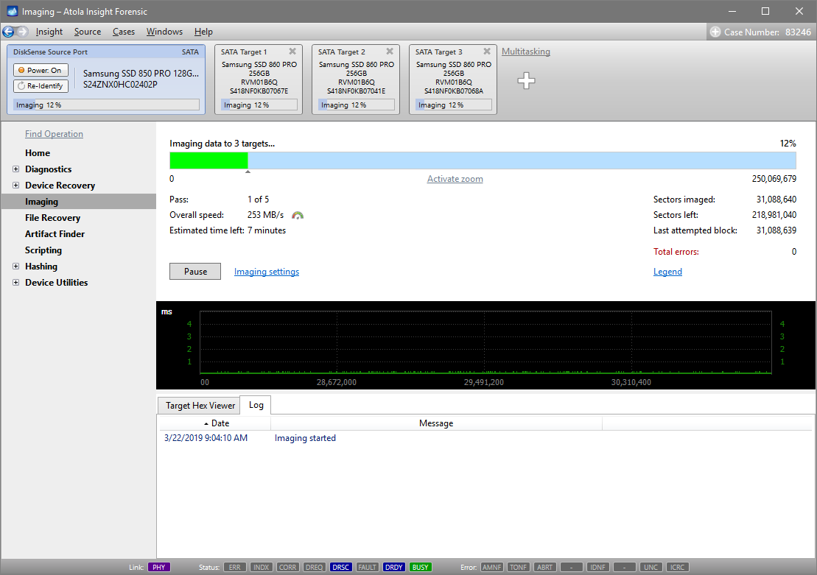
Task: Open the Cases menu
Action: [123, 32]
